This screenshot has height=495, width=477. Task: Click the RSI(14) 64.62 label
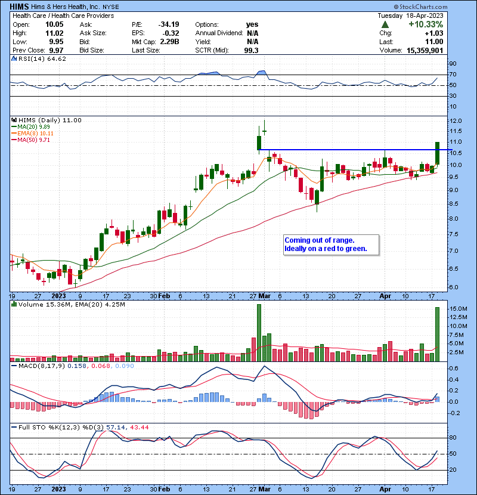(x=42, y=58)
